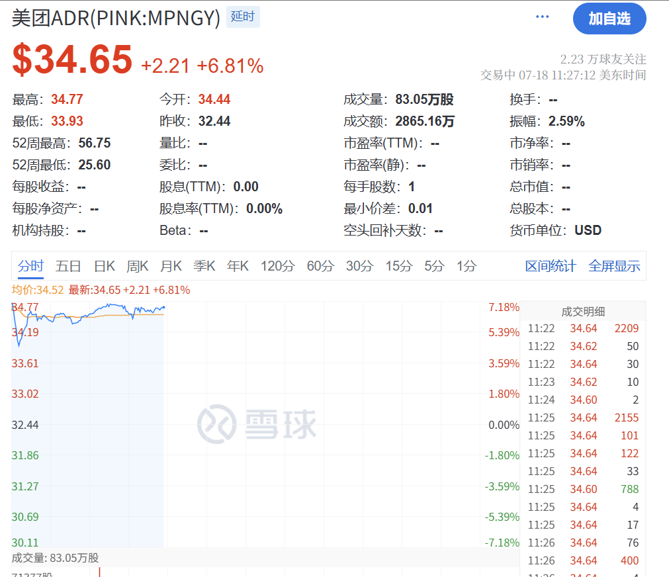Show the 年K yearly chart
Screen dimensions: 669x577
point(238,267)
